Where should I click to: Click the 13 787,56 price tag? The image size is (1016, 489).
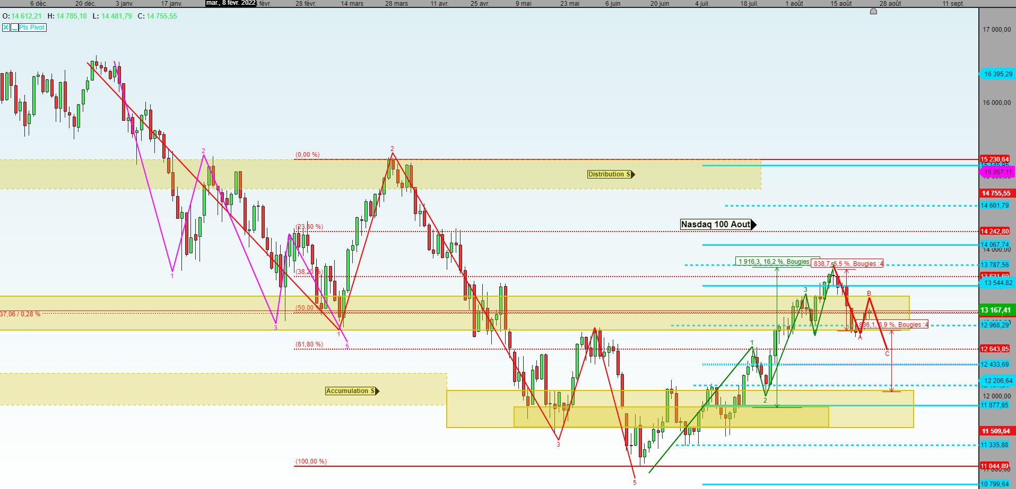(x=995, y=265)
